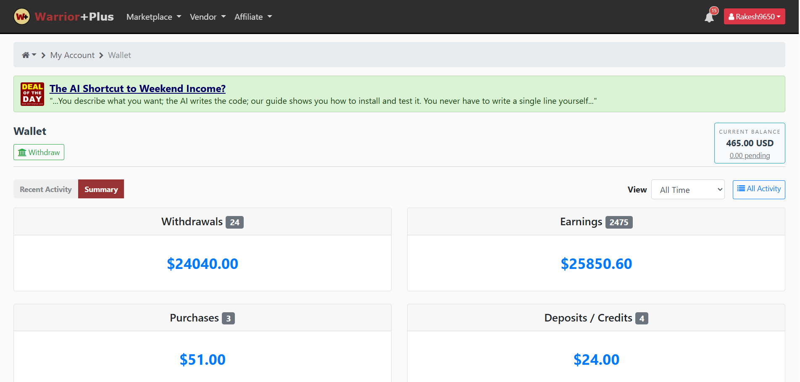Click the bank icon on Withdraw
Image resolution: width=800 pixels, height=382 pixels.
click(22, 153)
